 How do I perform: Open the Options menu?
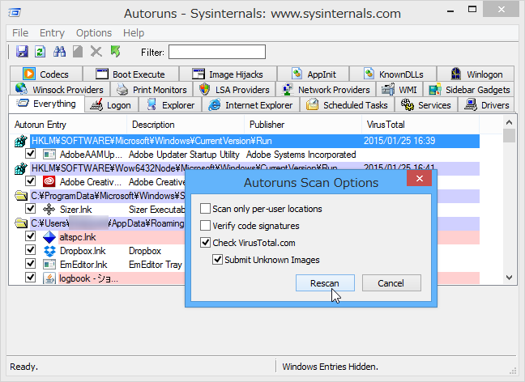pyautogui.click(x=94, y=33)
